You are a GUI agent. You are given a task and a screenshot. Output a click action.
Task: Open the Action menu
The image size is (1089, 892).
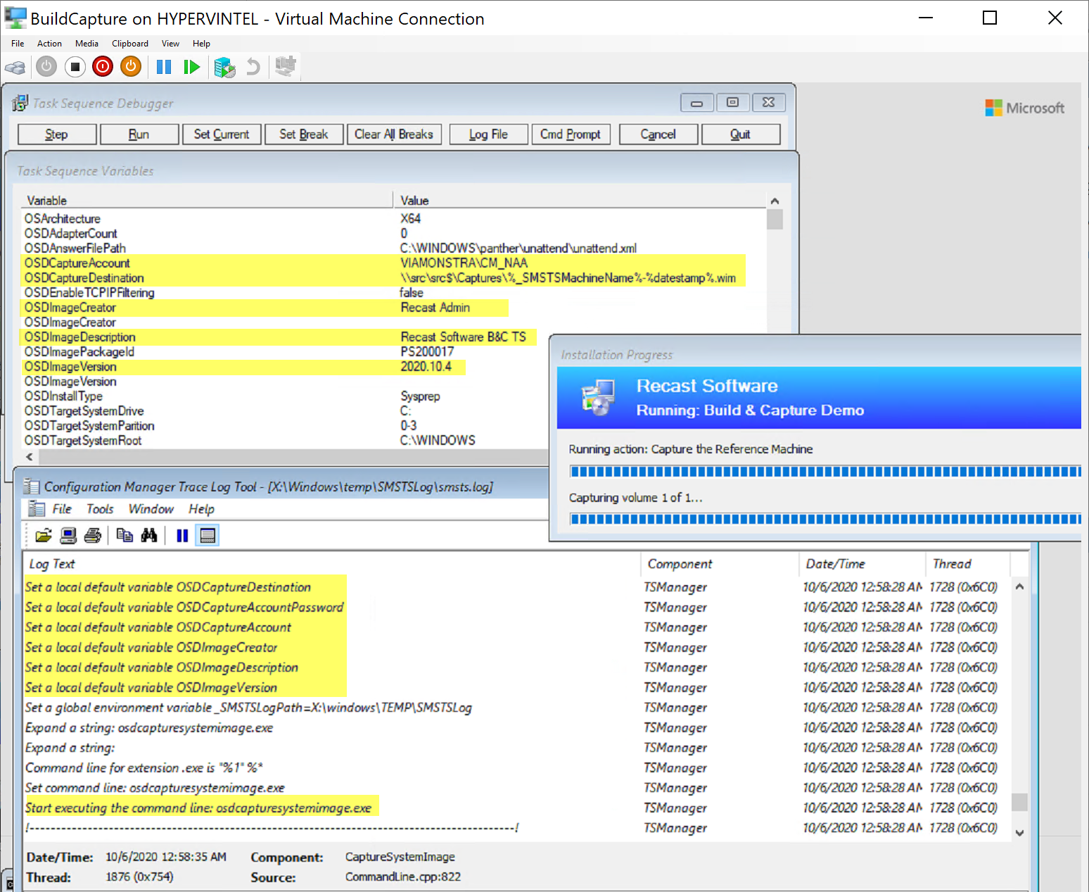[49, 44]
